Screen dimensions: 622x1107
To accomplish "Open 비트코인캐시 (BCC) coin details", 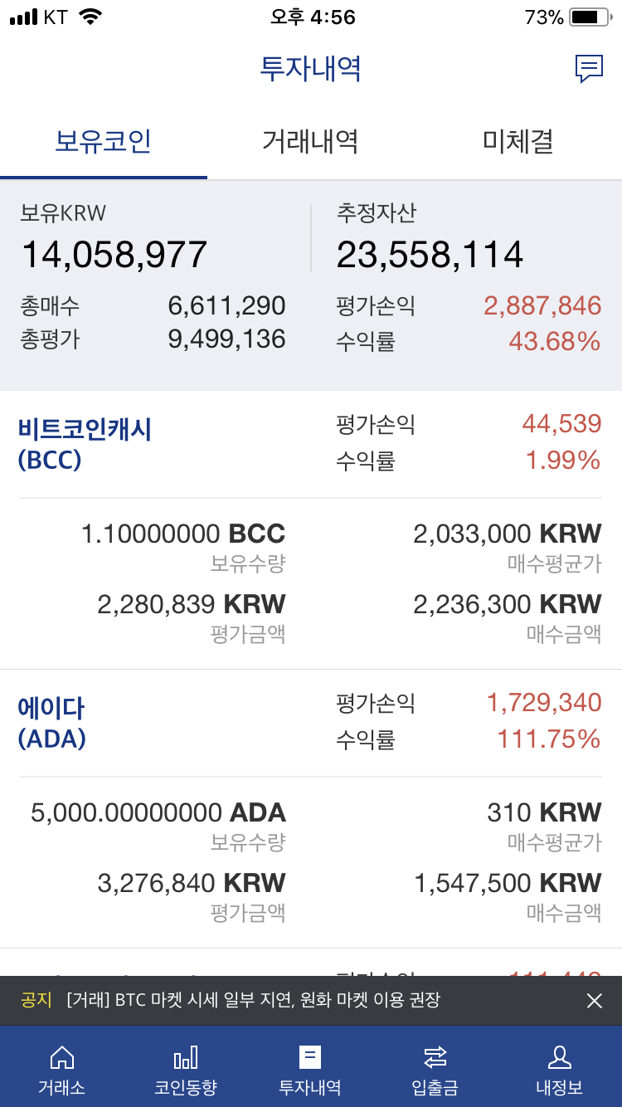I will coord(85,444).
